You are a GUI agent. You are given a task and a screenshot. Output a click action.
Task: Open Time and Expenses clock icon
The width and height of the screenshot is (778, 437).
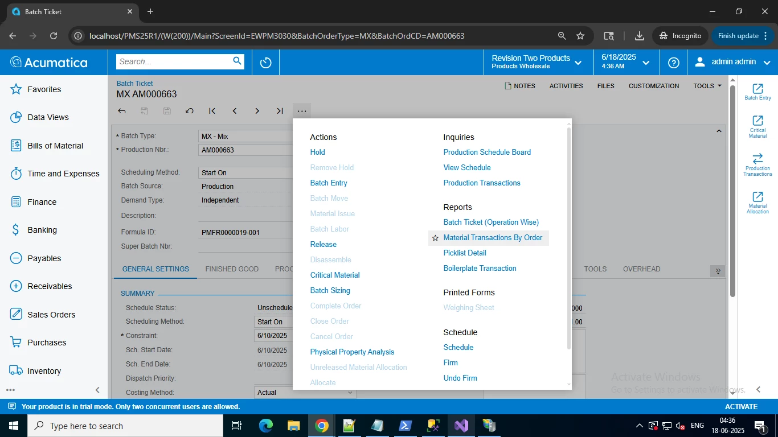(x=16, y=174)
